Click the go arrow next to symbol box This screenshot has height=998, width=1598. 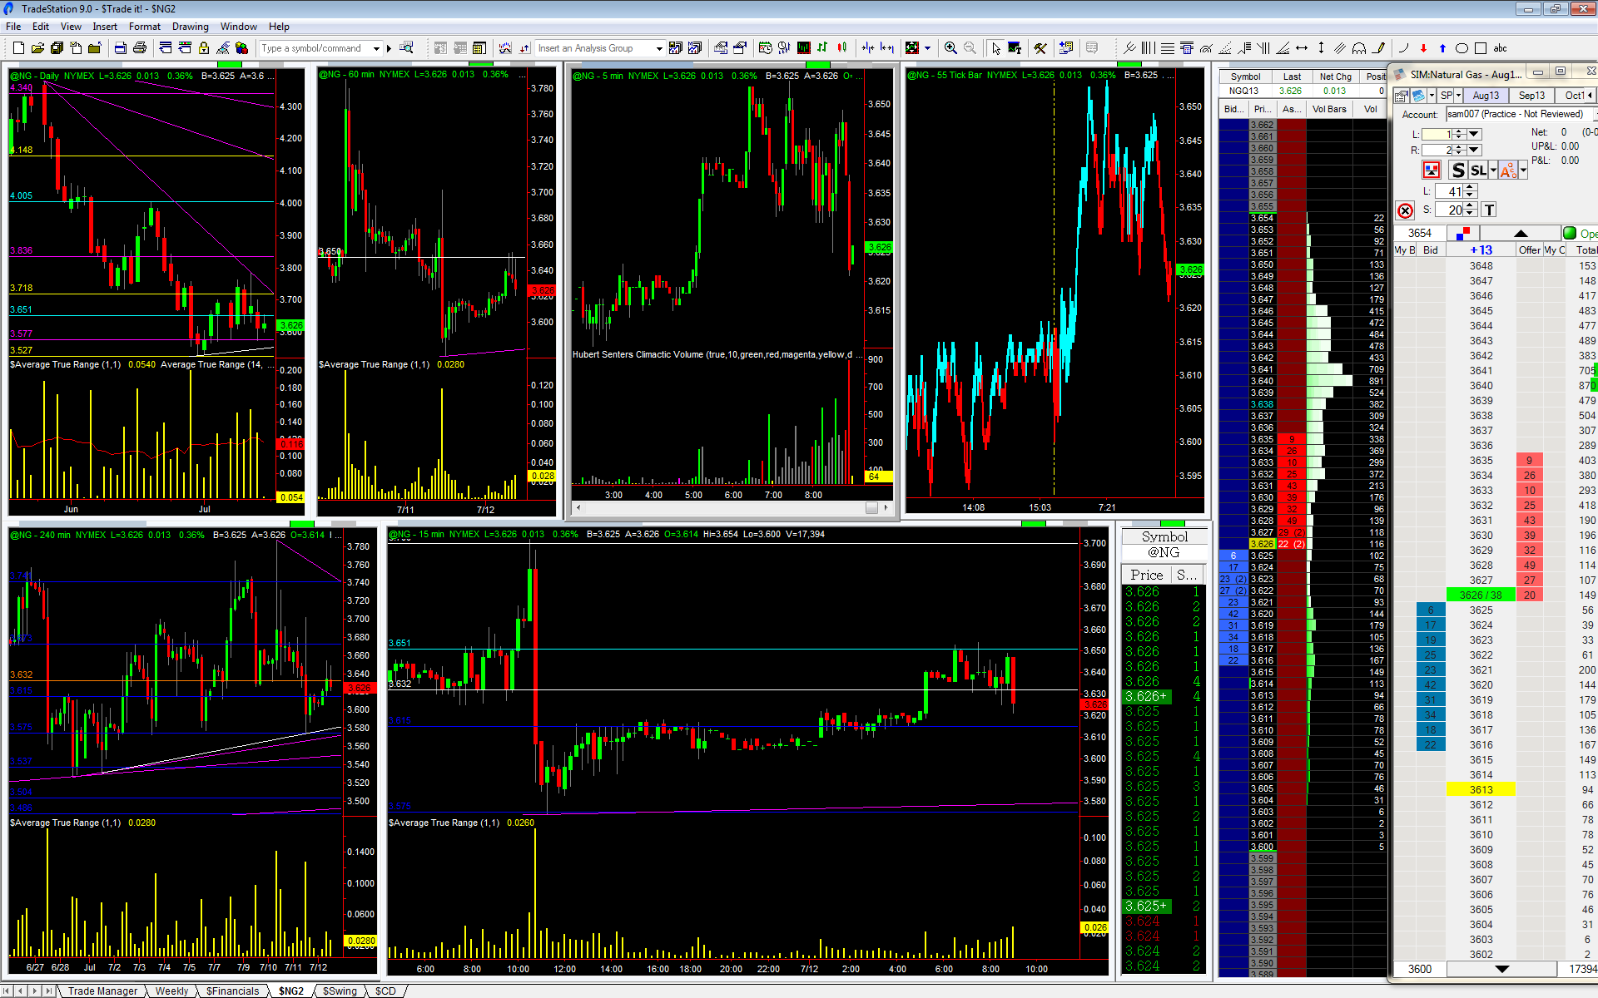(x=389, y=48)
